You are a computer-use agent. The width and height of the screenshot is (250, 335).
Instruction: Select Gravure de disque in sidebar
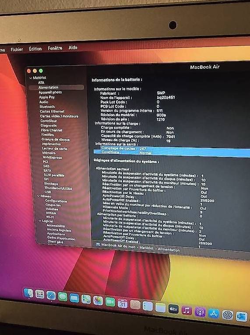56,139
